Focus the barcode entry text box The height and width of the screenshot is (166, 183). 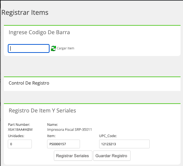click(29, 48)
